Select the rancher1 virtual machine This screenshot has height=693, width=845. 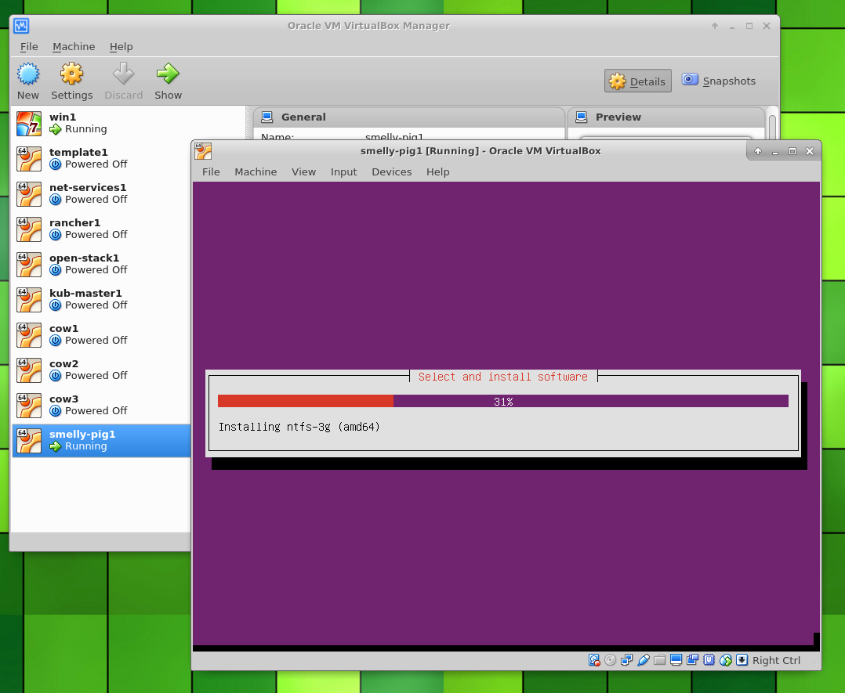coord(101,229)
